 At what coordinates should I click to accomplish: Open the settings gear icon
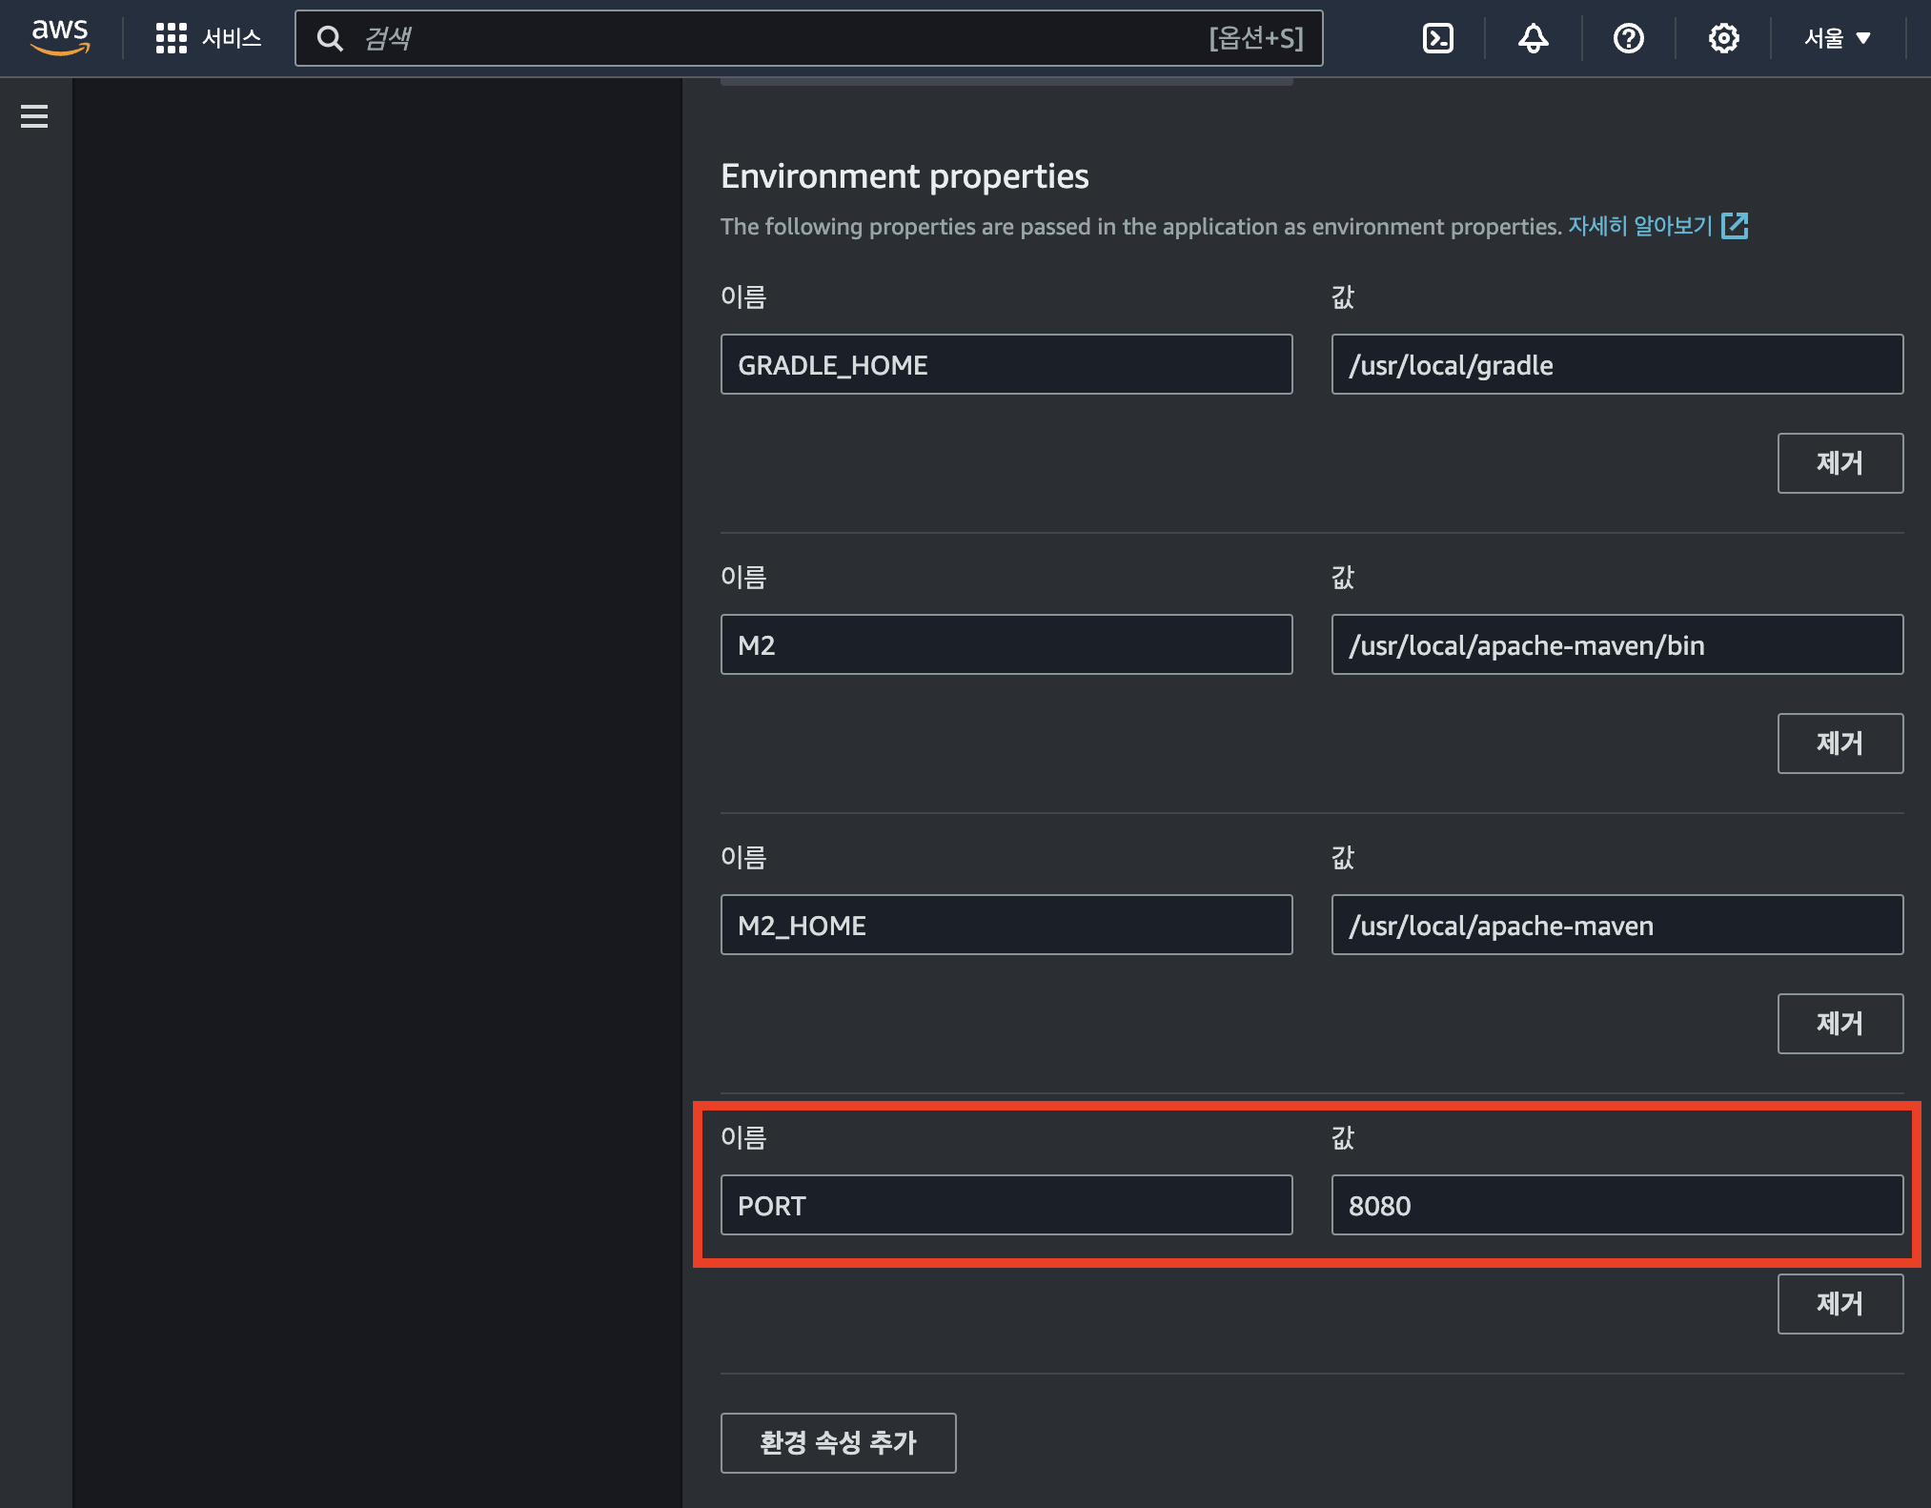(x=1723, y=38)
